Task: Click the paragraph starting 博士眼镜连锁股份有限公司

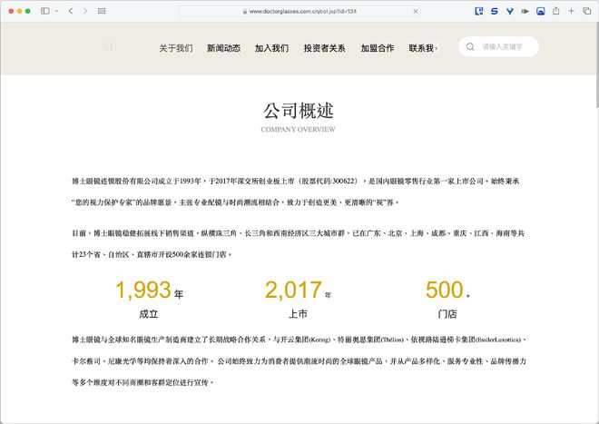Action: (296, 192)
